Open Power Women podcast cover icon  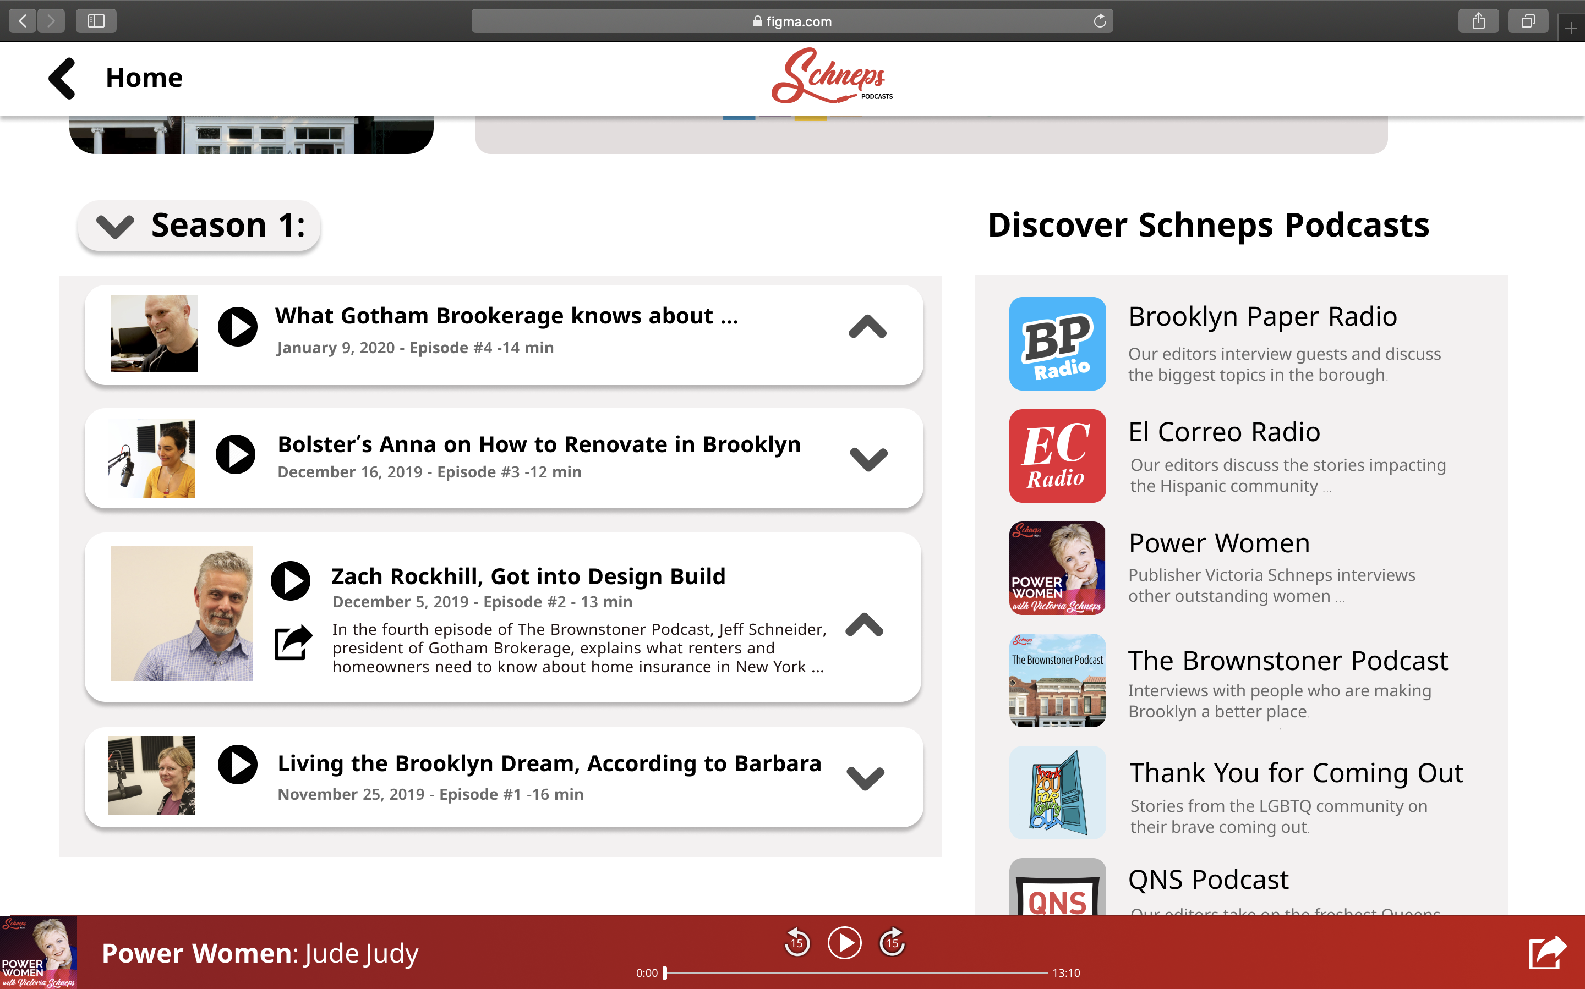(1058, 568)
